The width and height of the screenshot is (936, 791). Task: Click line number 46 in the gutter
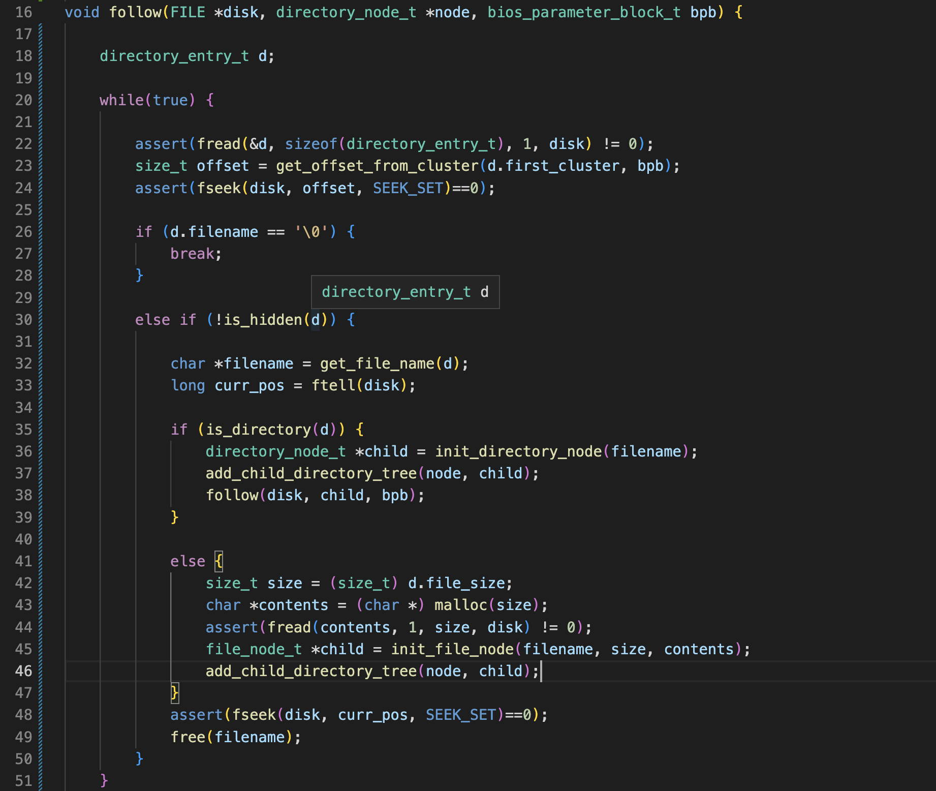click(x=23, y=671)
